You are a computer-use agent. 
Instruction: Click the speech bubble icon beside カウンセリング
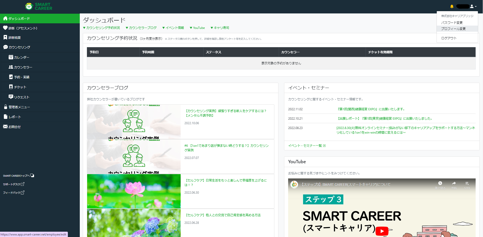(5, 47)
